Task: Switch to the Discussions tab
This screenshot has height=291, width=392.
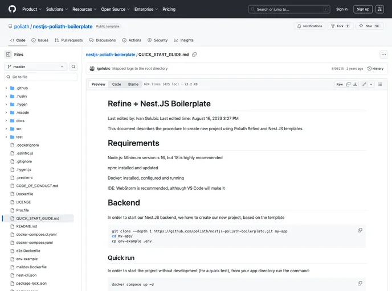Action: point(103,40)
